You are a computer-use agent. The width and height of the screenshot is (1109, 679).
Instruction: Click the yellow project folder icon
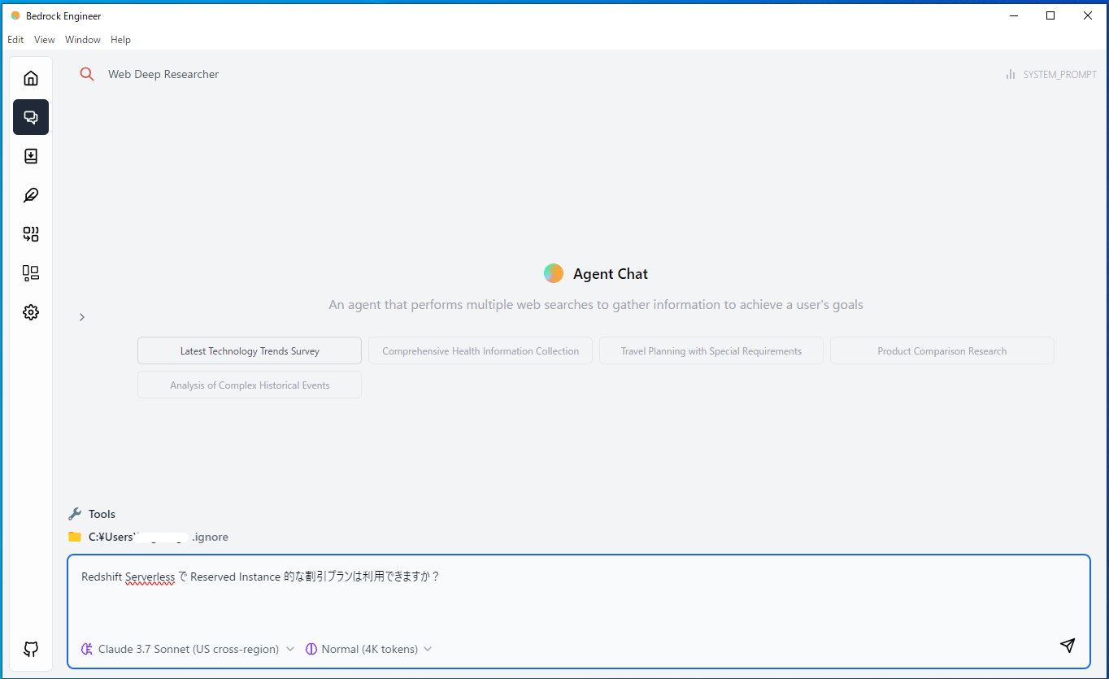(75, 537)
